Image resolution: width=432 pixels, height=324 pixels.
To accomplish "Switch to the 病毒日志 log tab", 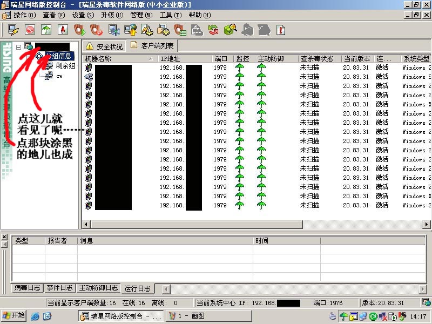I will tap(27, 288).
